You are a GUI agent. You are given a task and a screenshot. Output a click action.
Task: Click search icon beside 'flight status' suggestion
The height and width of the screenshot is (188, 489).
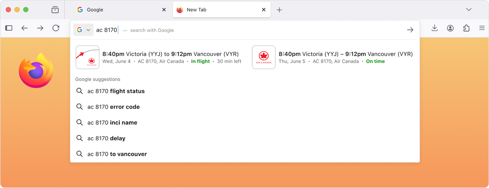(x=80, y=91)
